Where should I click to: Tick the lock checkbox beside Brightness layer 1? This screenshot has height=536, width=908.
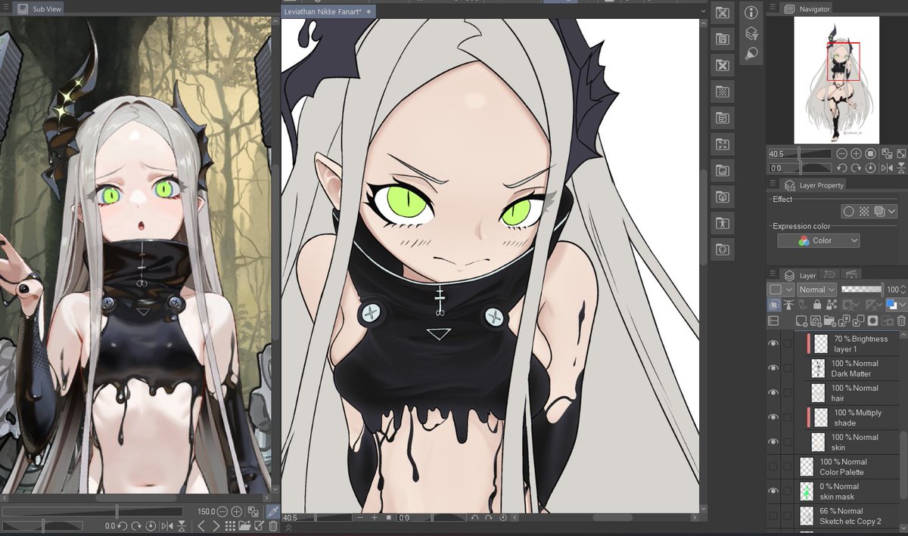788,344
